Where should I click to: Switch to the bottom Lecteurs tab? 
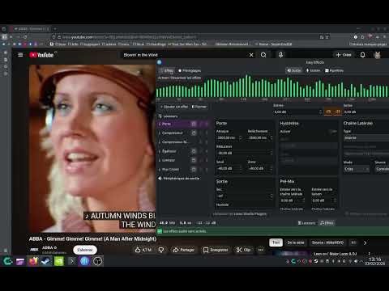[x=306, y=223]
